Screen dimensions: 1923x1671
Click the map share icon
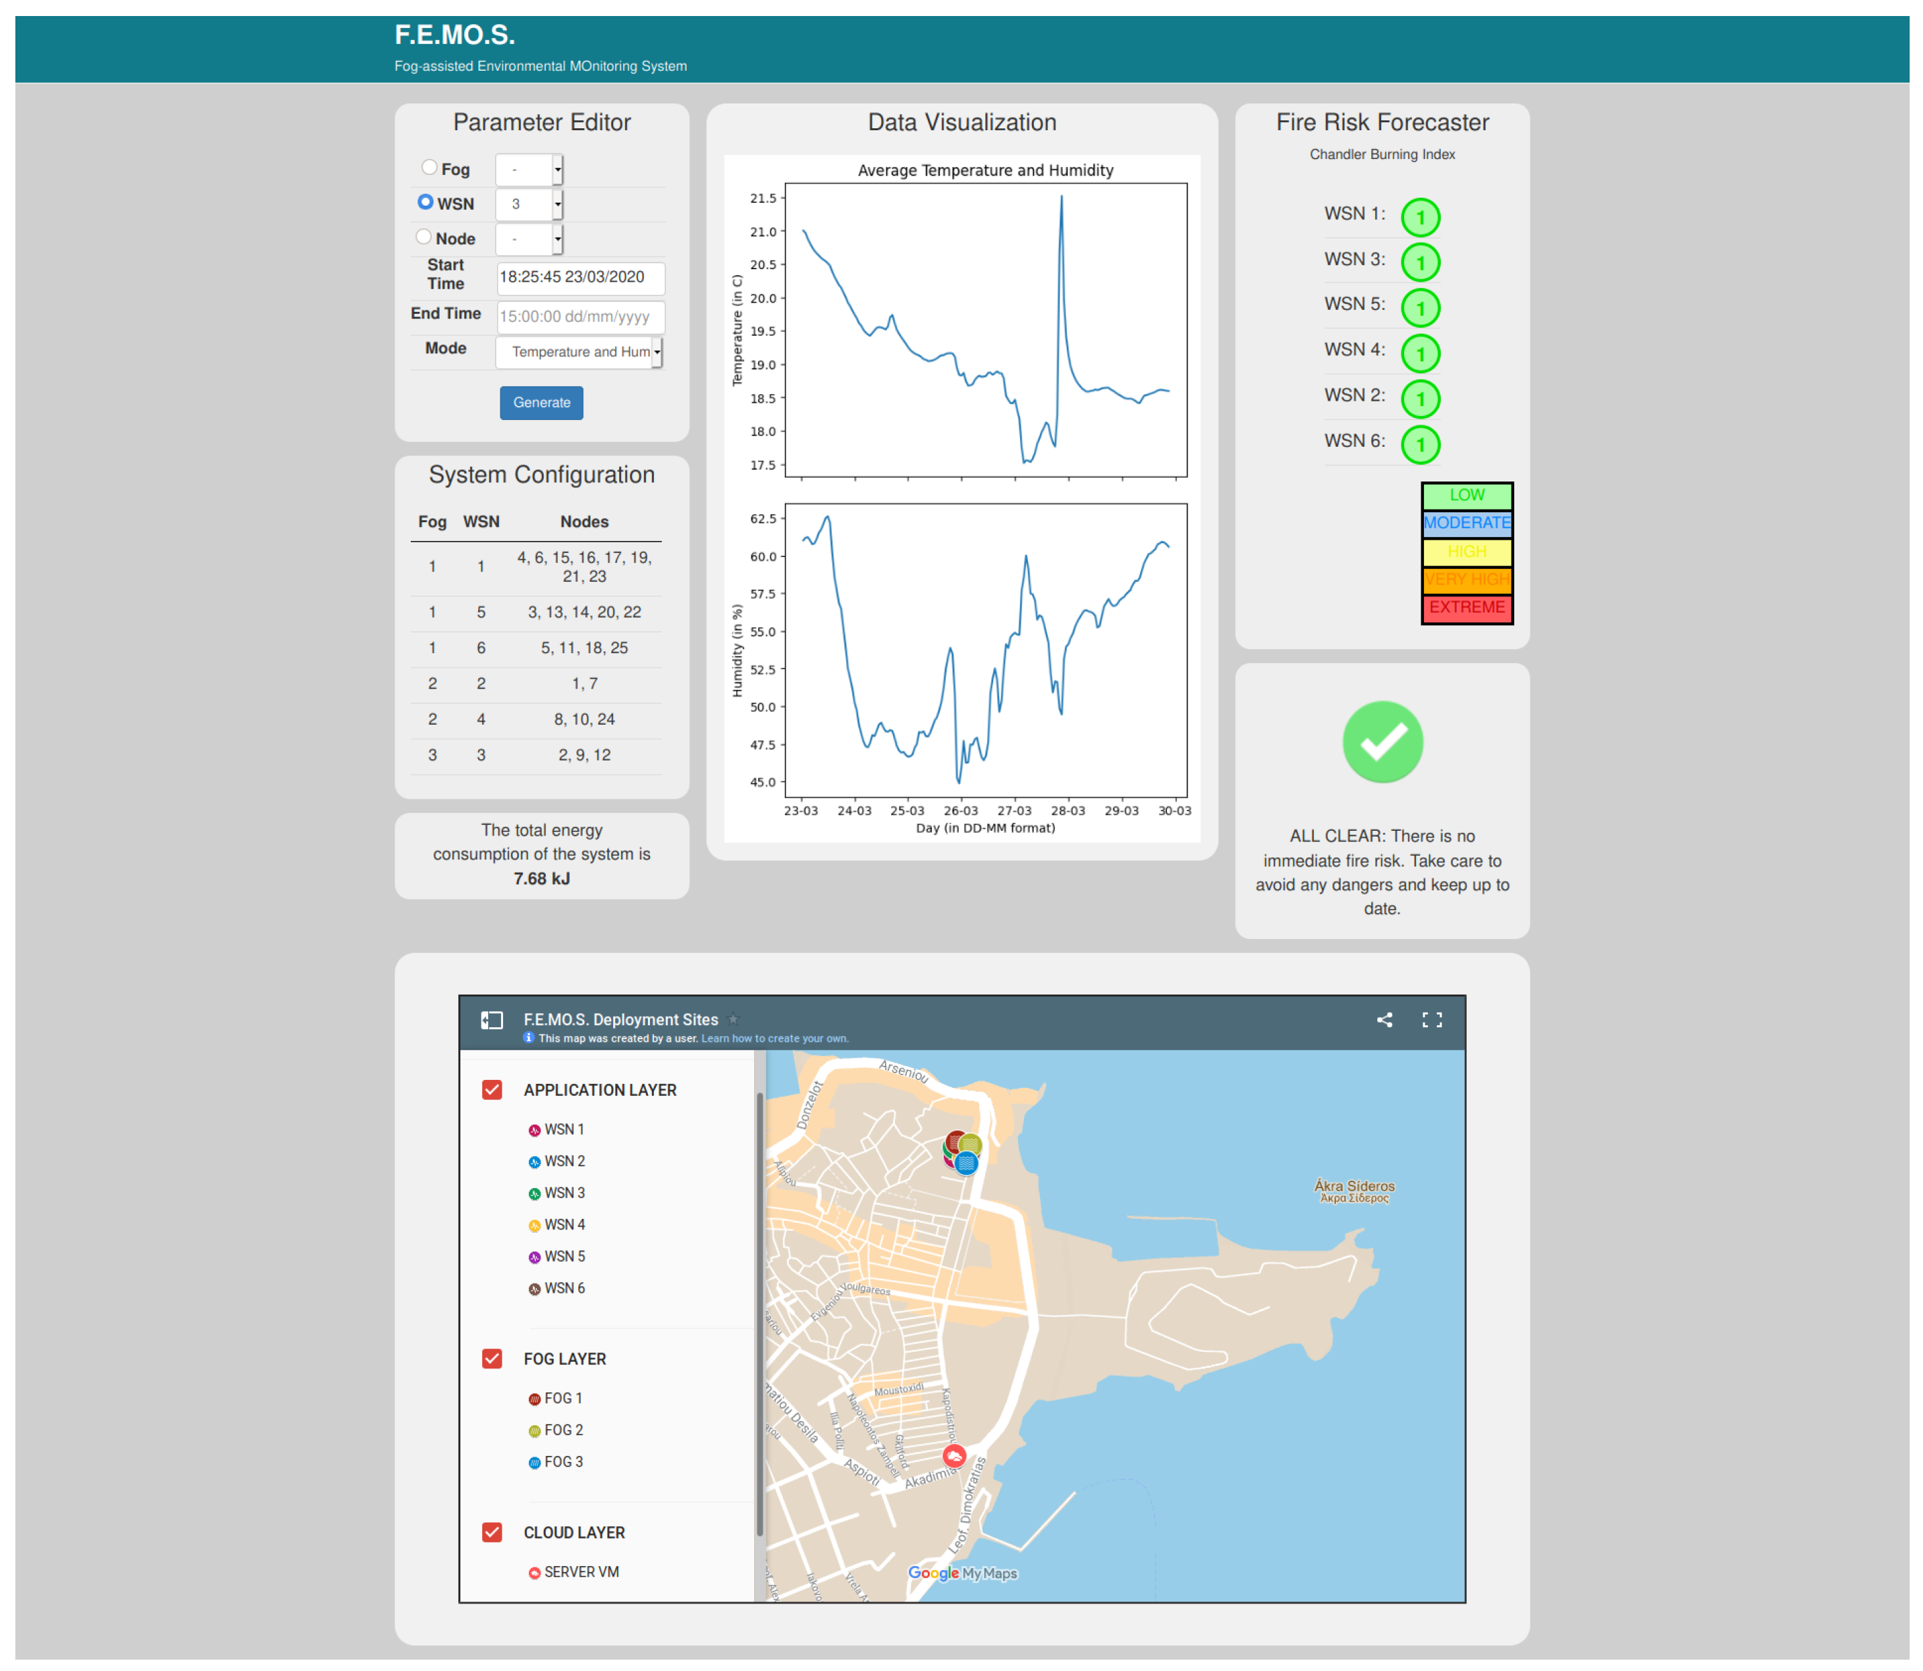tap(1385, 1020)
